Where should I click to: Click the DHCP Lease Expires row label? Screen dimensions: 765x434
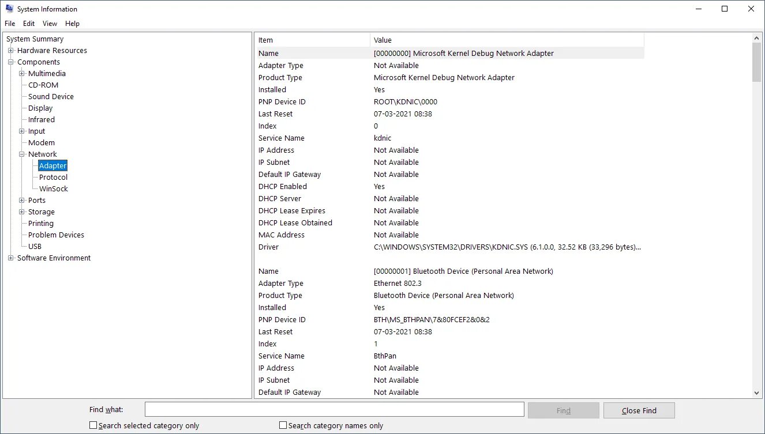pos(292,211)
